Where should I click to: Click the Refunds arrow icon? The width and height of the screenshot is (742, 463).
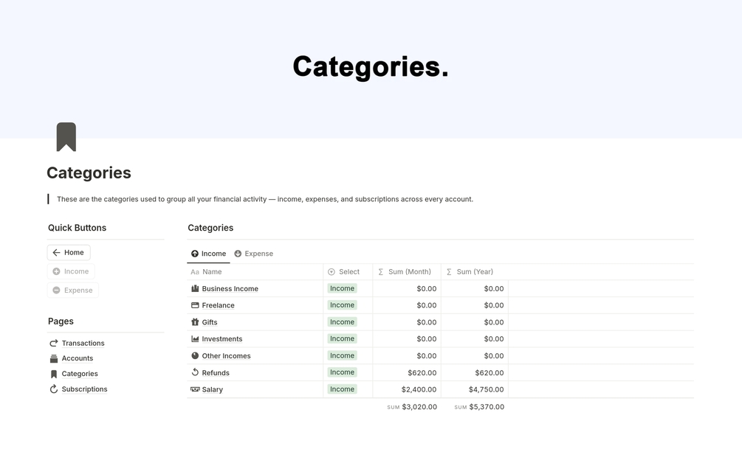(195, 372)
